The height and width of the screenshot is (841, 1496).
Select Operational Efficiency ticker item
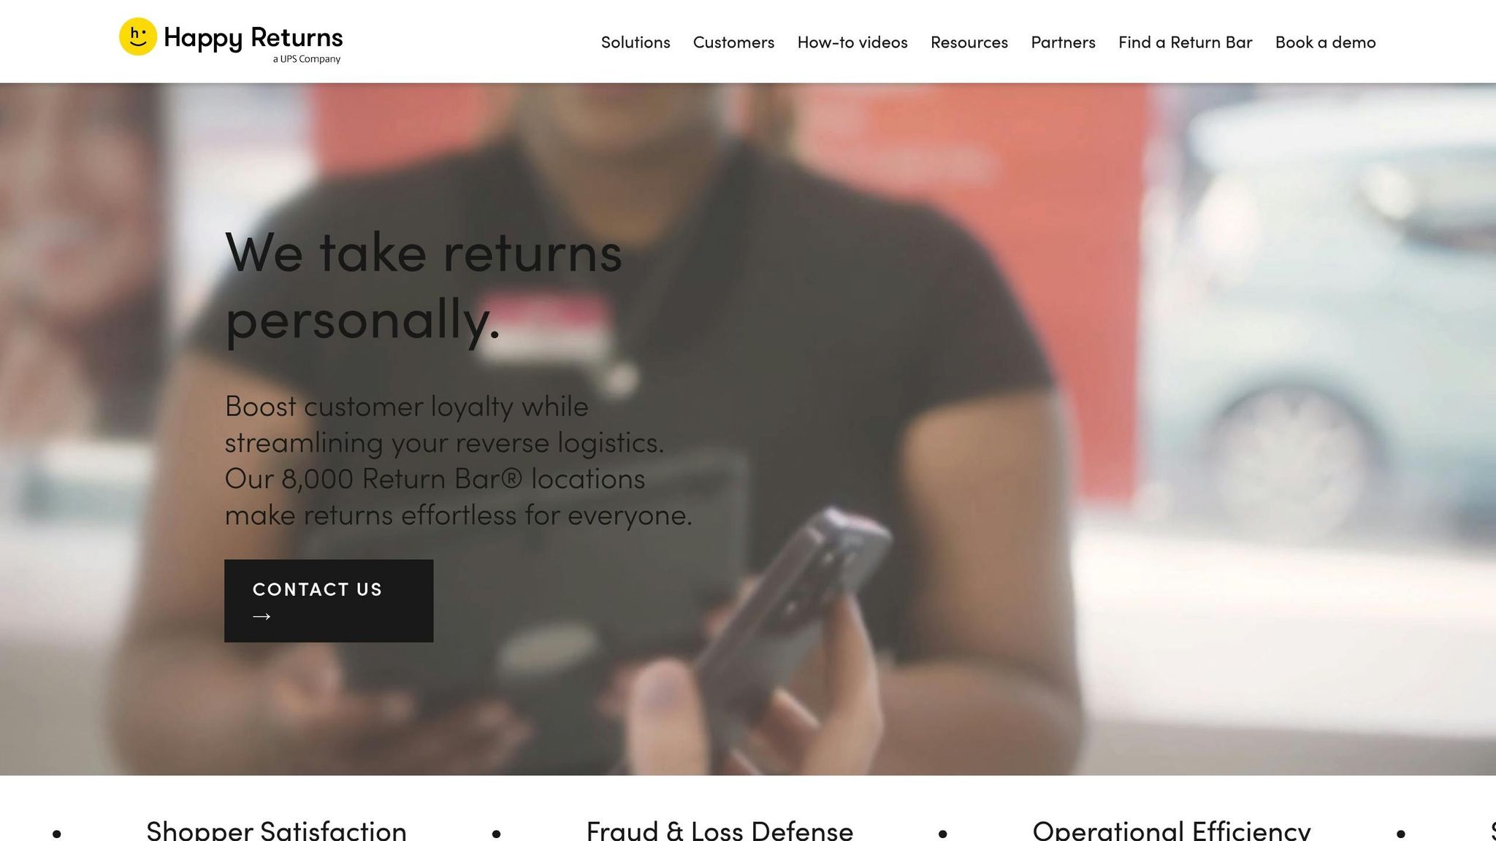pos(1172,831)
